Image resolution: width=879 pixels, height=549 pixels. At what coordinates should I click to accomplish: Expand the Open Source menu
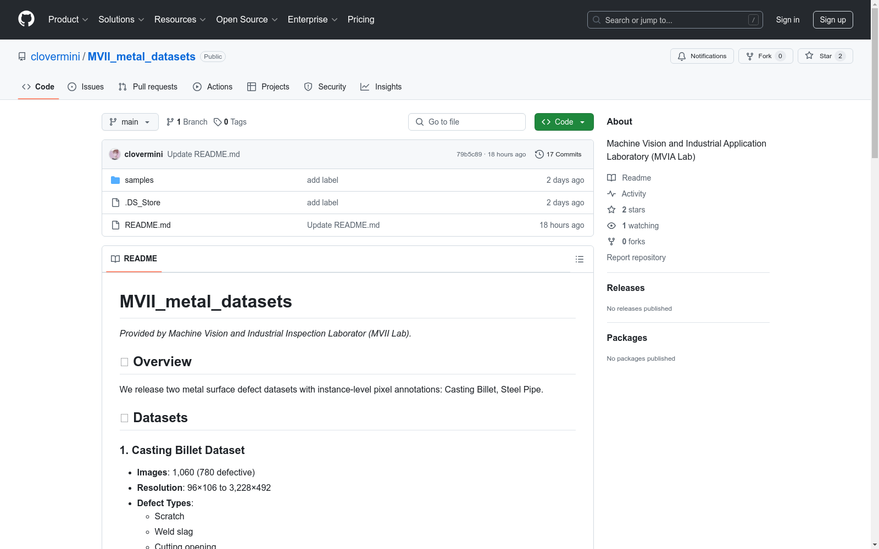pyautogui.click(x=247, y=20)
